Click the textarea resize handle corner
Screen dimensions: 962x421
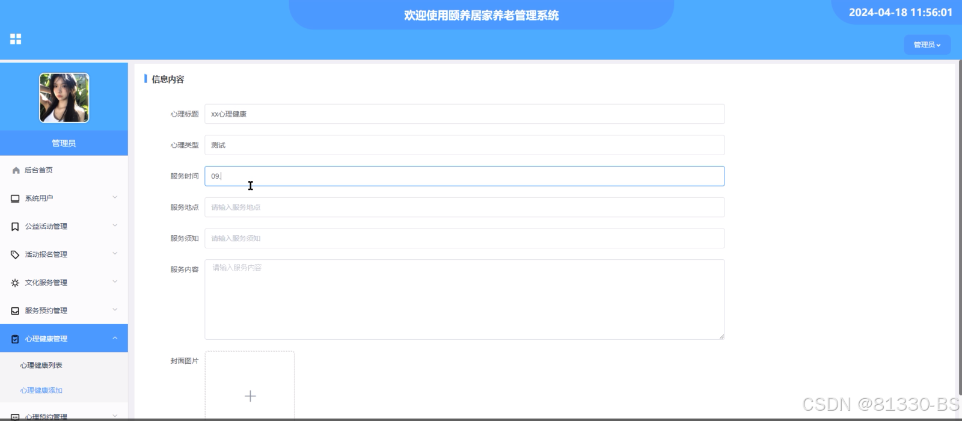pyautogui.click(x=721, y=336)
